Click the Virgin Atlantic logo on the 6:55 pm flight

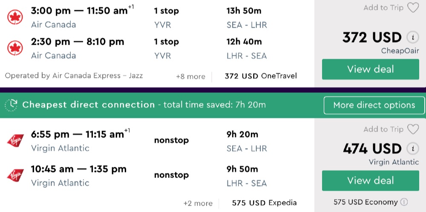point(15,141)
